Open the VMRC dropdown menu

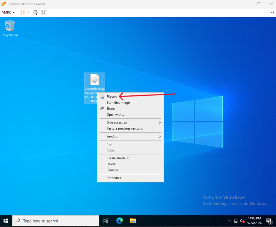pos(8,12)
